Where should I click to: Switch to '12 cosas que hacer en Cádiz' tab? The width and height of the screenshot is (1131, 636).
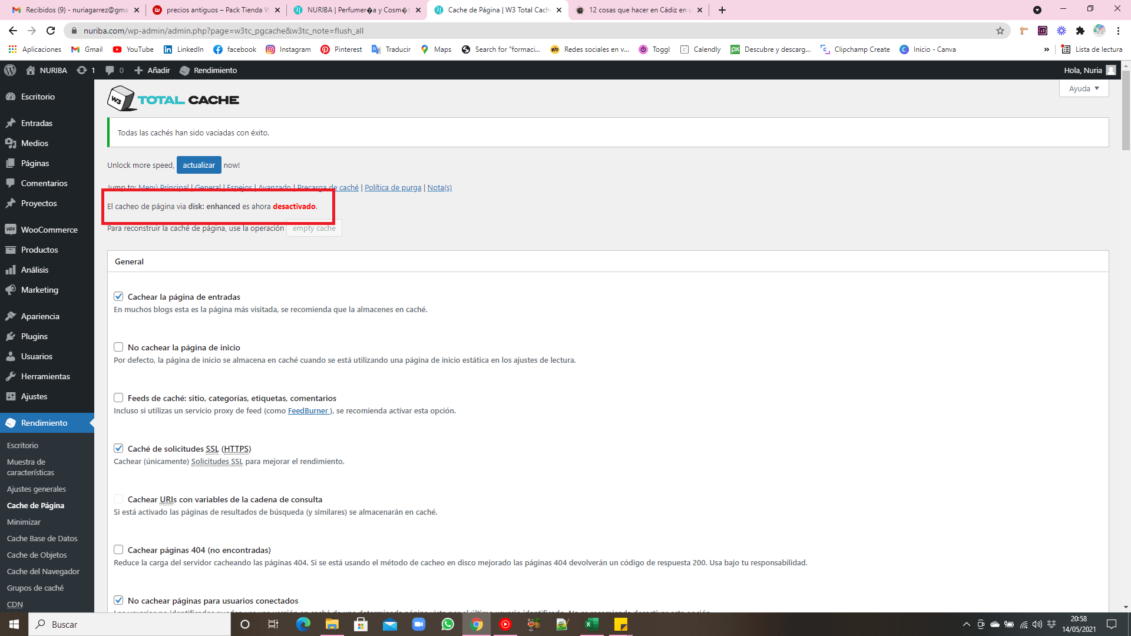pos(639,10)
